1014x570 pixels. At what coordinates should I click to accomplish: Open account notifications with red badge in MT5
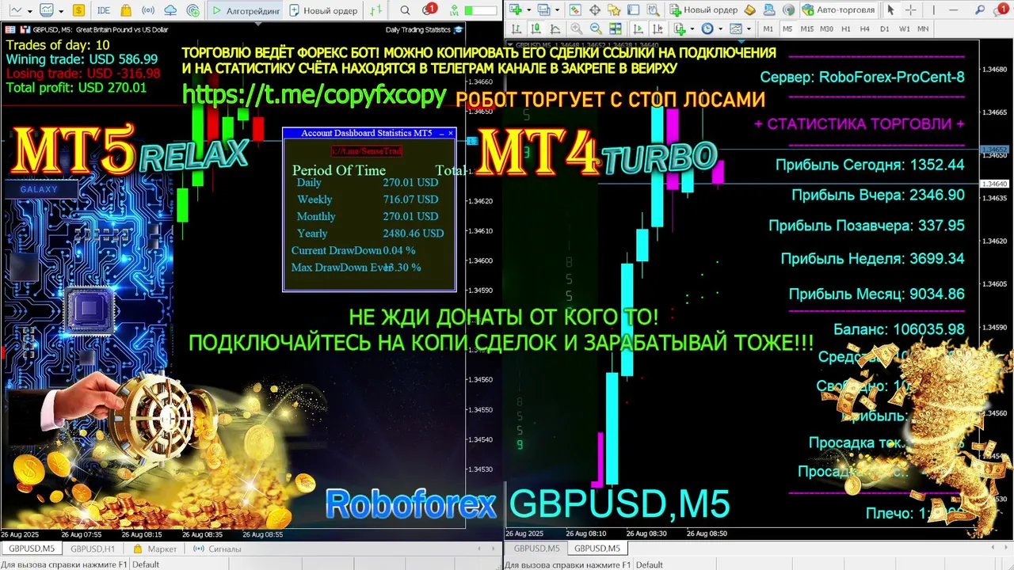[429, 9]
